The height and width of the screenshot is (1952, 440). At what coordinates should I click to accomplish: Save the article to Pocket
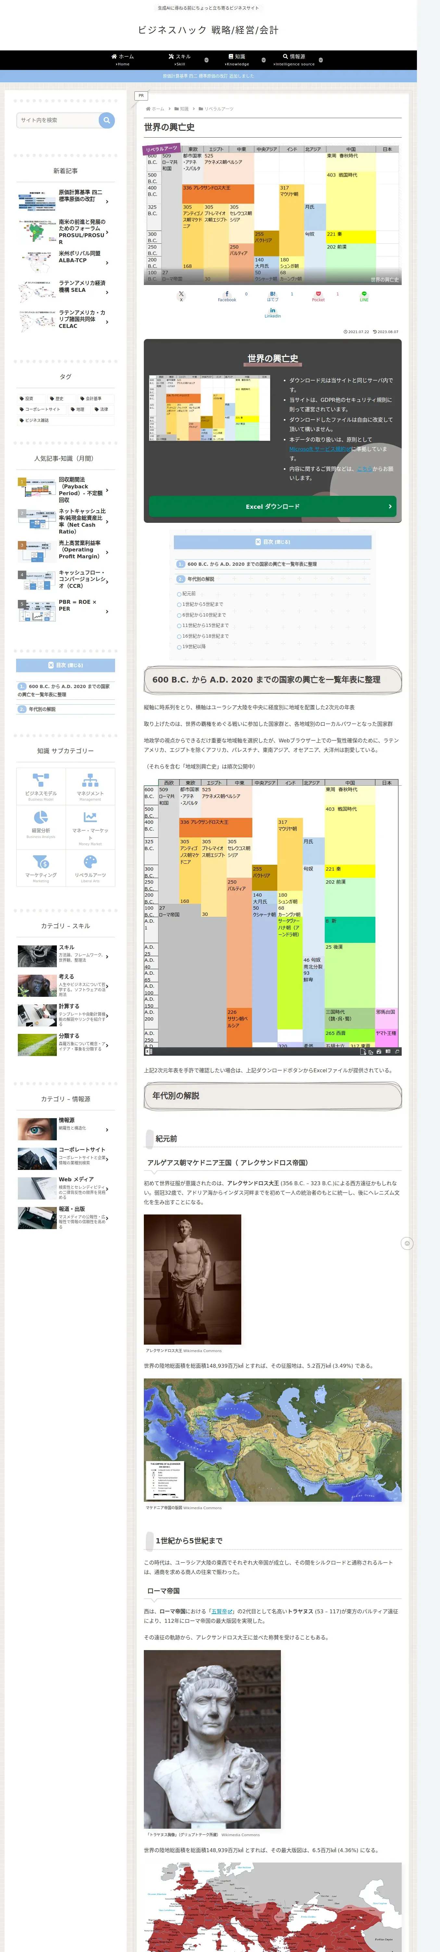pyautogui.click(x=318, y=296)
